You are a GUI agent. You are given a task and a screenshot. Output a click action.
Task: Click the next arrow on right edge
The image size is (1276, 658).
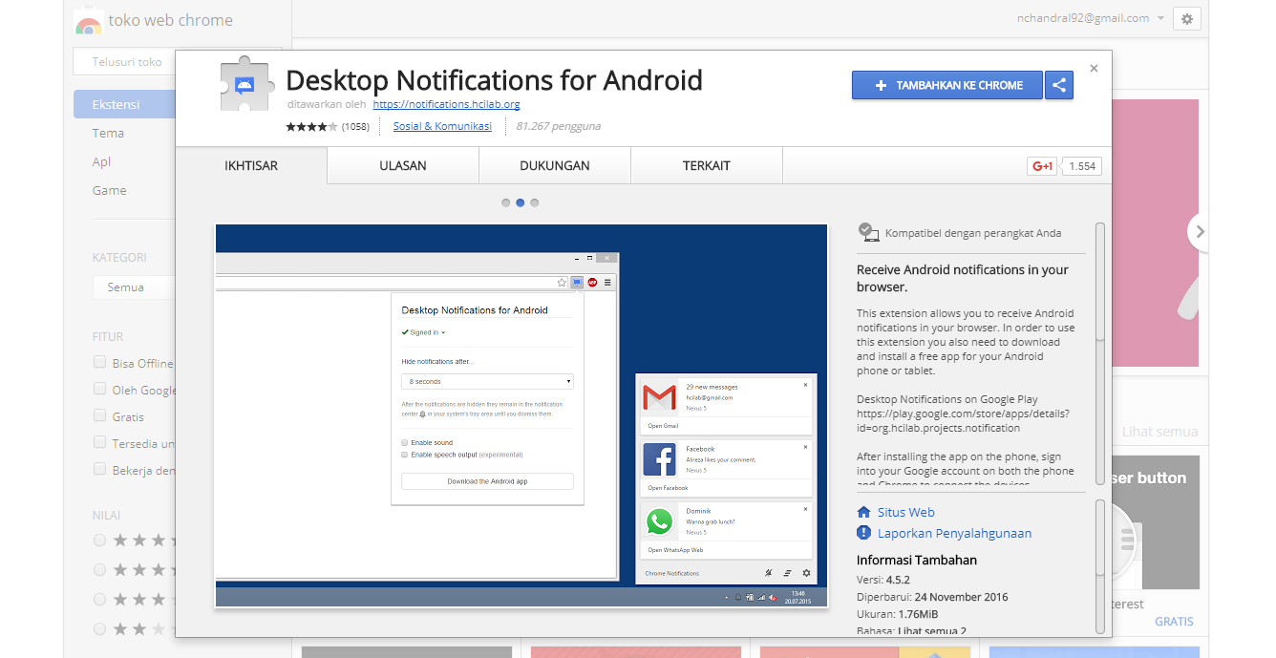[x=1200, y=231]
